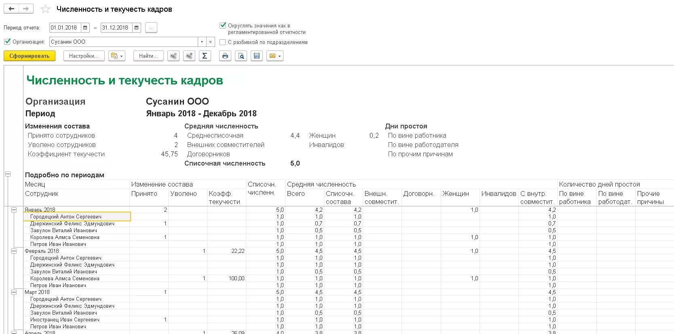This screenshot has width=674, height=334.
Task: Collapse all groups toolbar icon
Action: 173,56
